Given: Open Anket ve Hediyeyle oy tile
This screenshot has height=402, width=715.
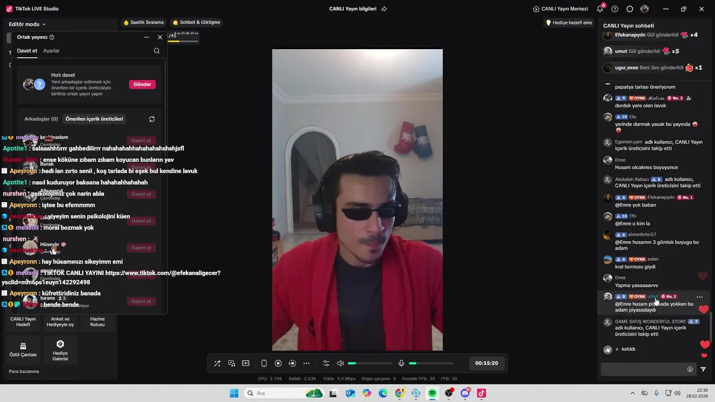Looking at the screenshot, I should tap(60, 322).
